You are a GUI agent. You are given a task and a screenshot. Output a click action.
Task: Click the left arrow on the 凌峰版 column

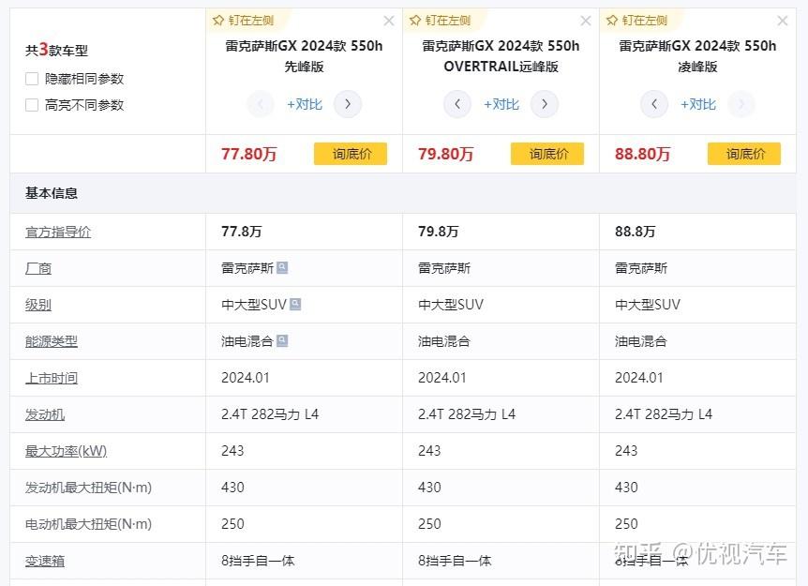point(653,104)
